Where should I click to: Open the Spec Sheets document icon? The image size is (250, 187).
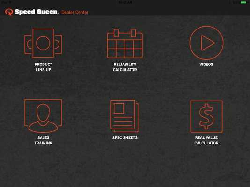125,116
